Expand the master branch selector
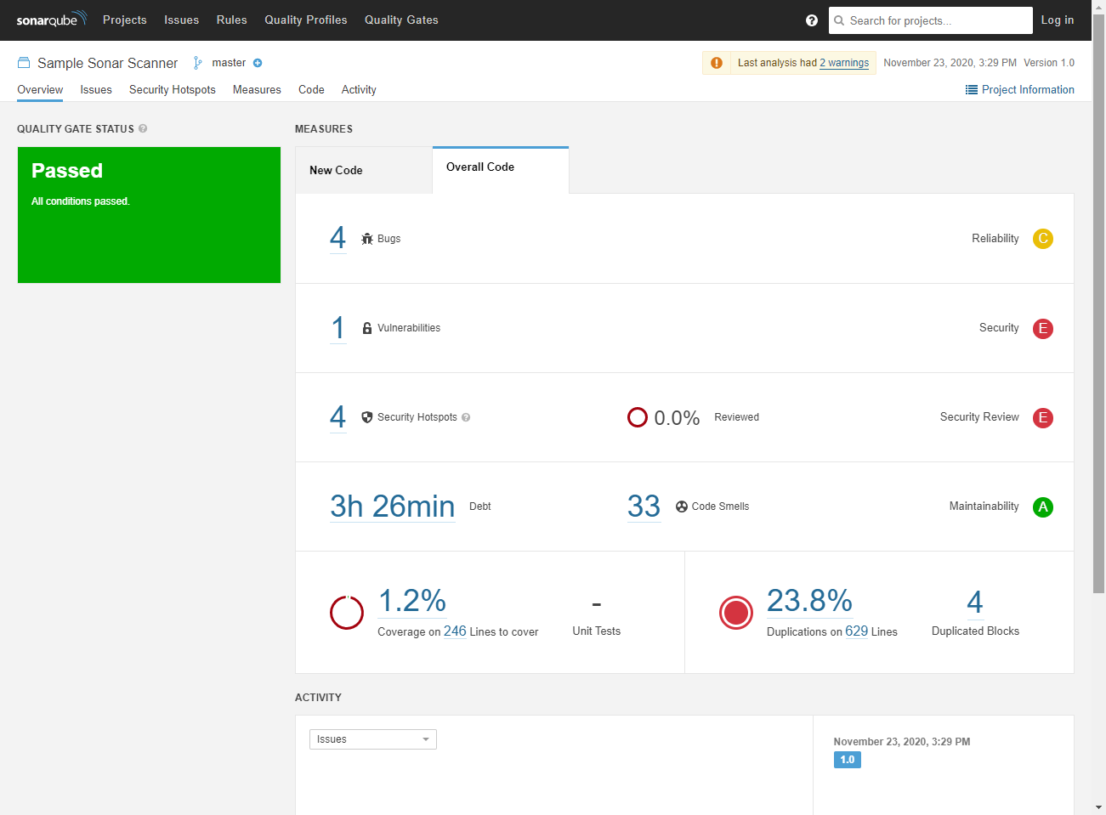The height and width of the screenshot is (815, 1106). click(x=228, y=63)
